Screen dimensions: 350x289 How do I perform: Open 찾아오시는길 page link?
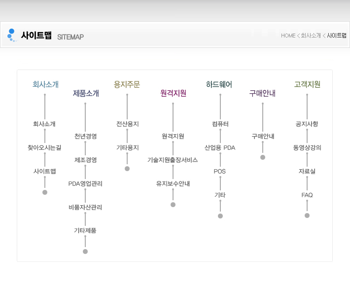point(44,147)
